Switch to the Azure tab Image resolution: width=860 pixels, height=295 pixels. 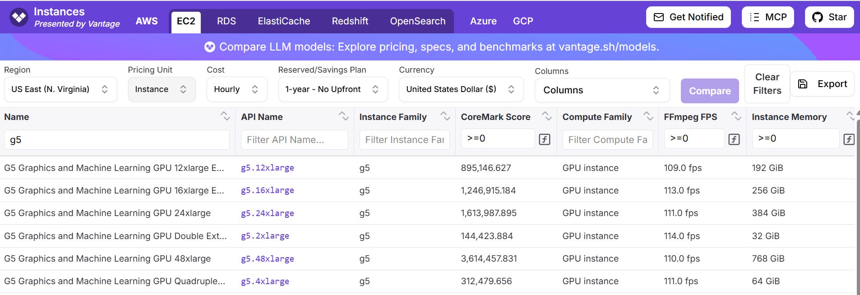pos(483,21)
